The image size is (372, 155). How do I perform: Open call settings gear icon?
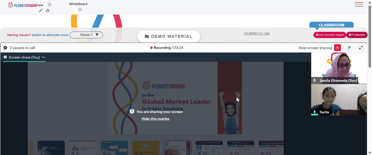5,48
